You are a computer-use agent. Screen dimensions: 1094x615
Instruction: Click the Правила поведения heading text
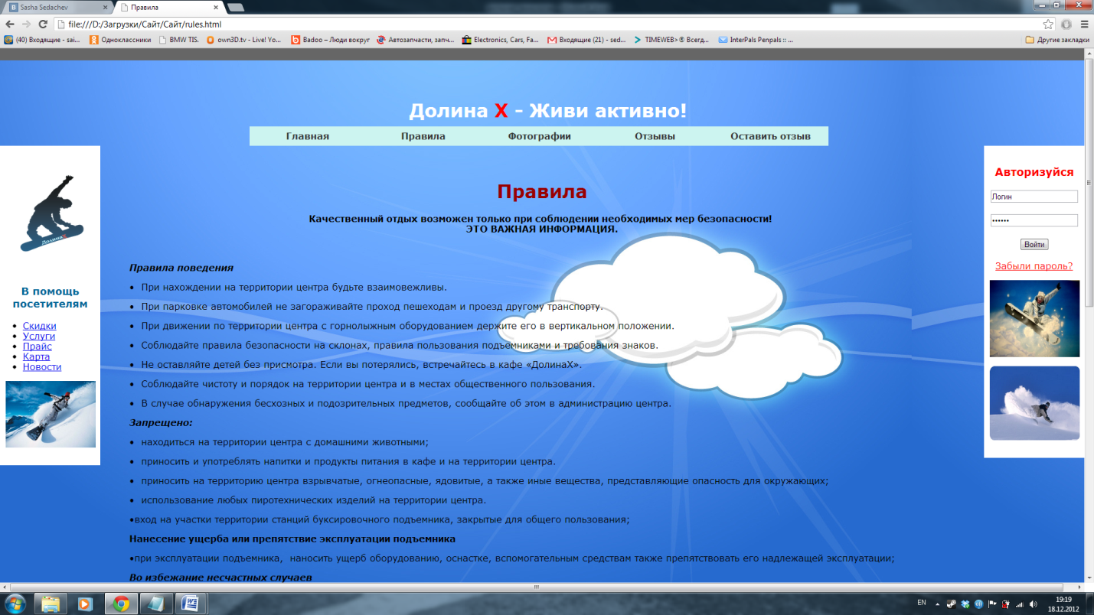click(181, 268)
